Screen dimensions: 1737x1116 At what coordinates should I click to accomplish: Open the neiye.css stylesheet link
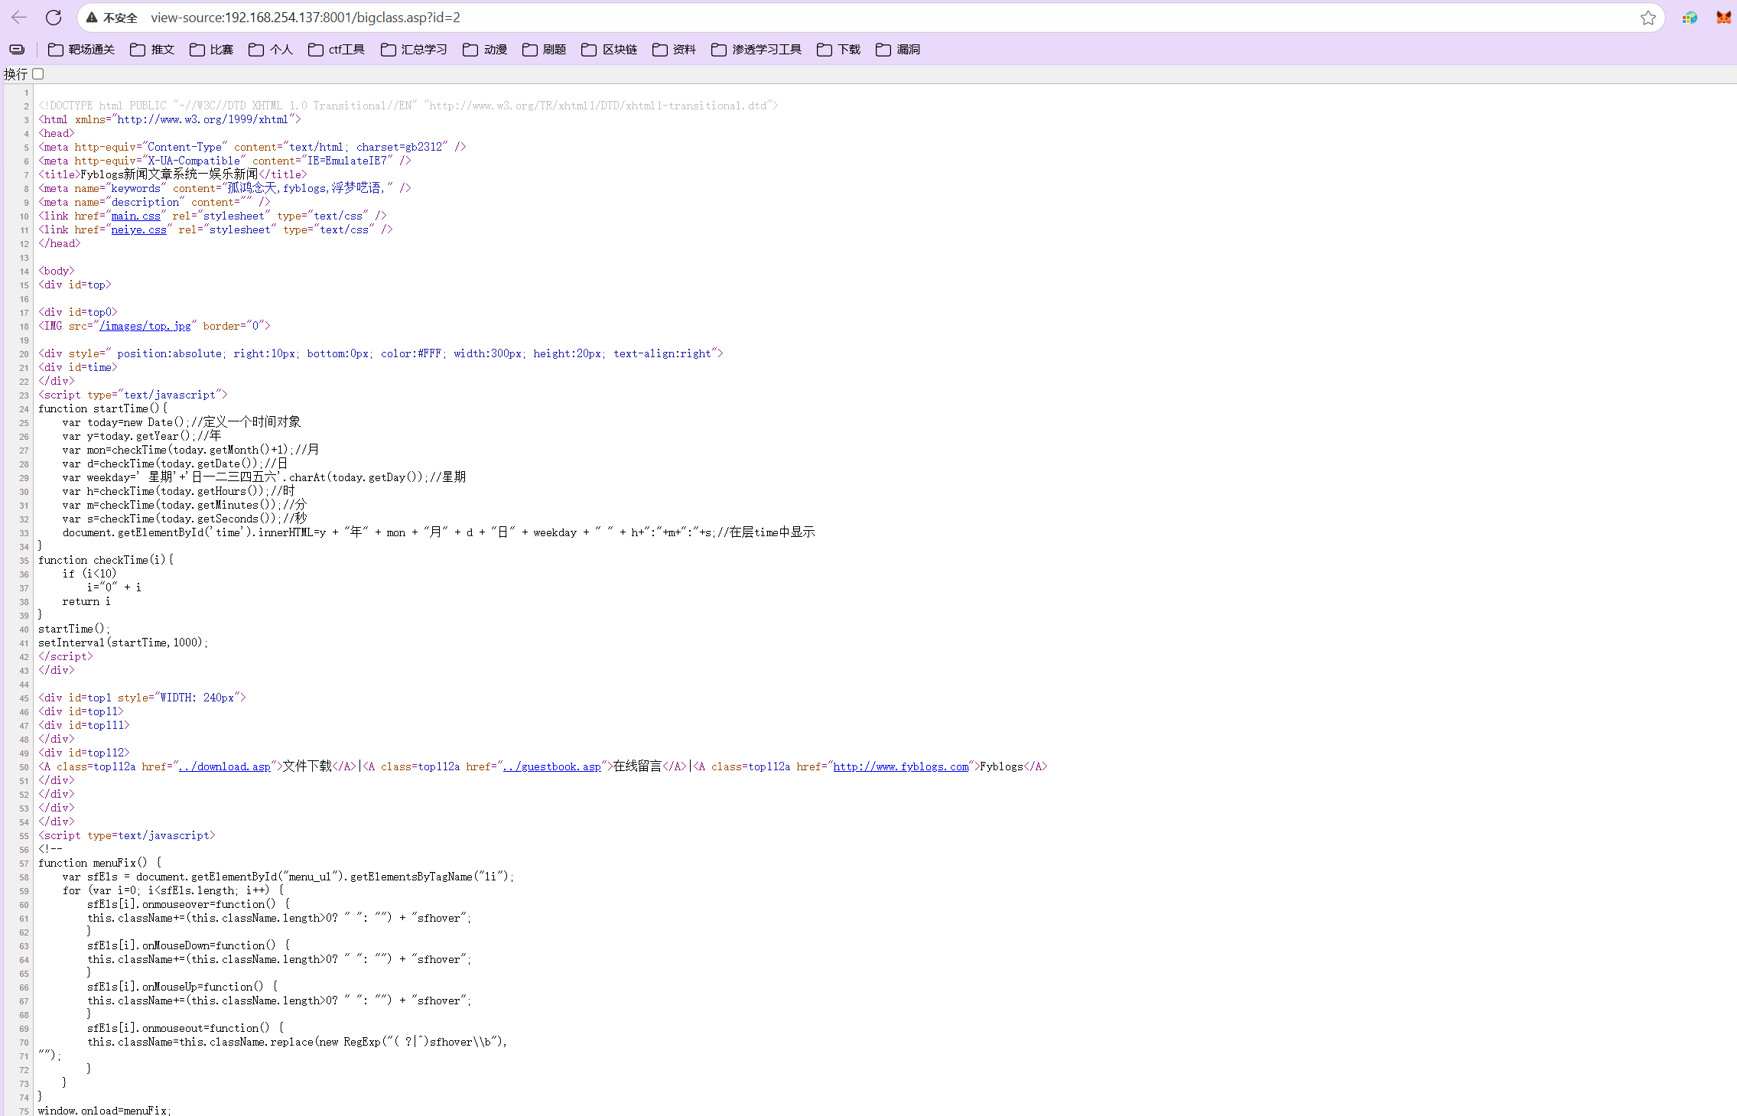(138, 230)
